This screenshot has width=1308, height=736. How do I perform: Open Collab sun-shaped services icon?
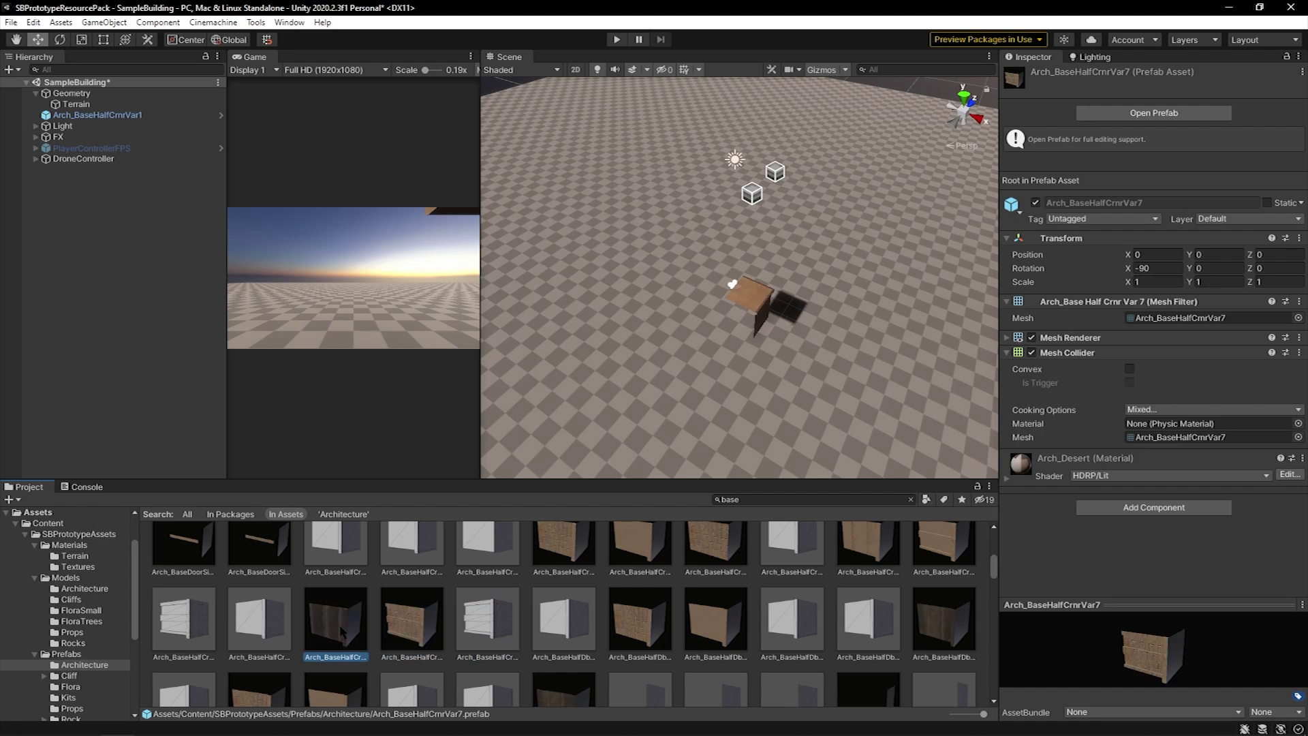(x=1064, y=40)
